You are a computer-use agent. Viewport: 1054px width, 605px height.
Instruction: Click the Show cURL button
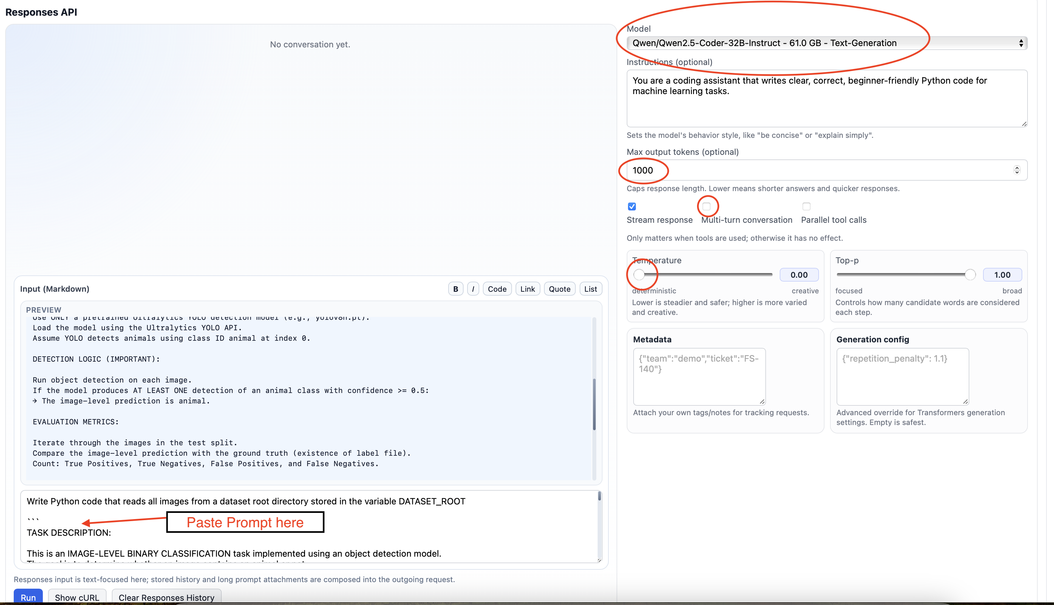click(77, 597)
